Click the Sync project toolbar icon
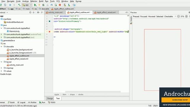This screenshot has width=190, height=107. coord(5,5)
